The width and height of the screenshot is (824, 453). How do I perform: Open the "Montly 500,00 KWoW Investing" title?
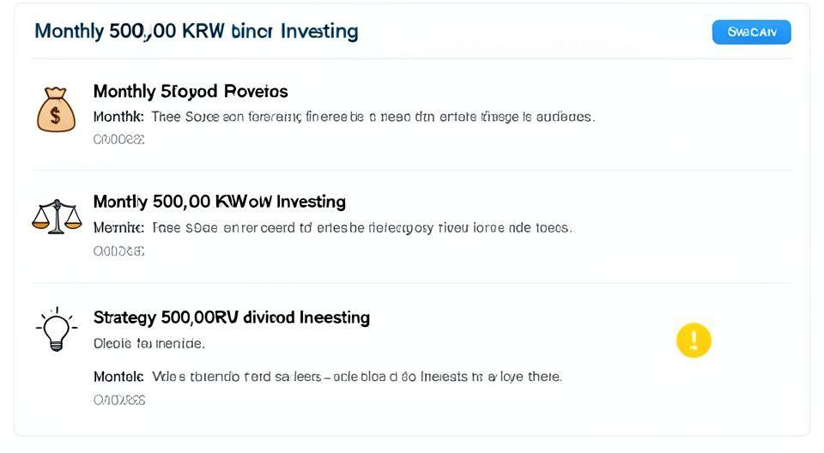click(219, 202)
